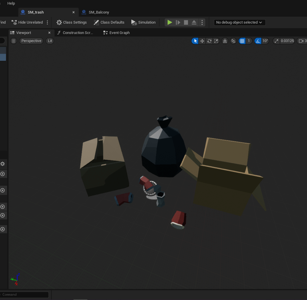Image resolution: width=307 pixels, height=300 pixels.
Task: Click the Stop simulation button
Action: [x=186, y=22]
